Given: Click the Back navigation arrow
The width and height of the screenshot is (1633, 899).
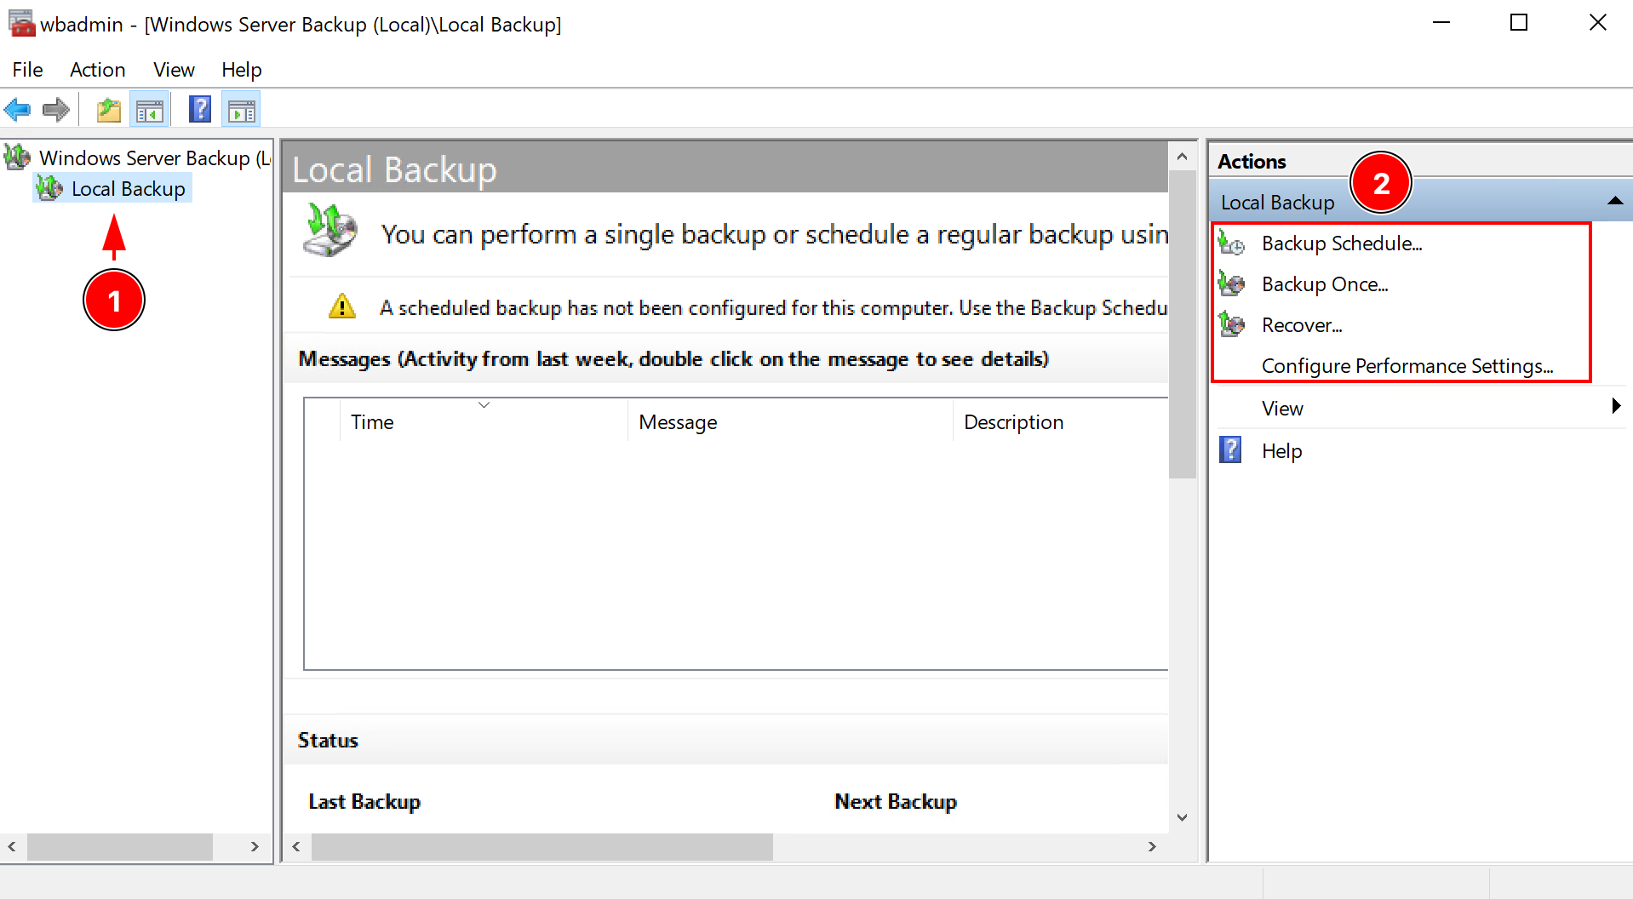Looking at the screenshot, I should tap(18, 109).
